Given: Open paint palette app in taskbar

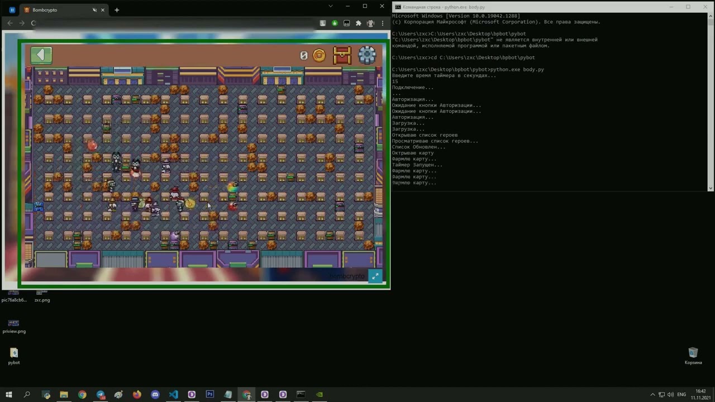Looking at the screenshot, I should [118, 394].
